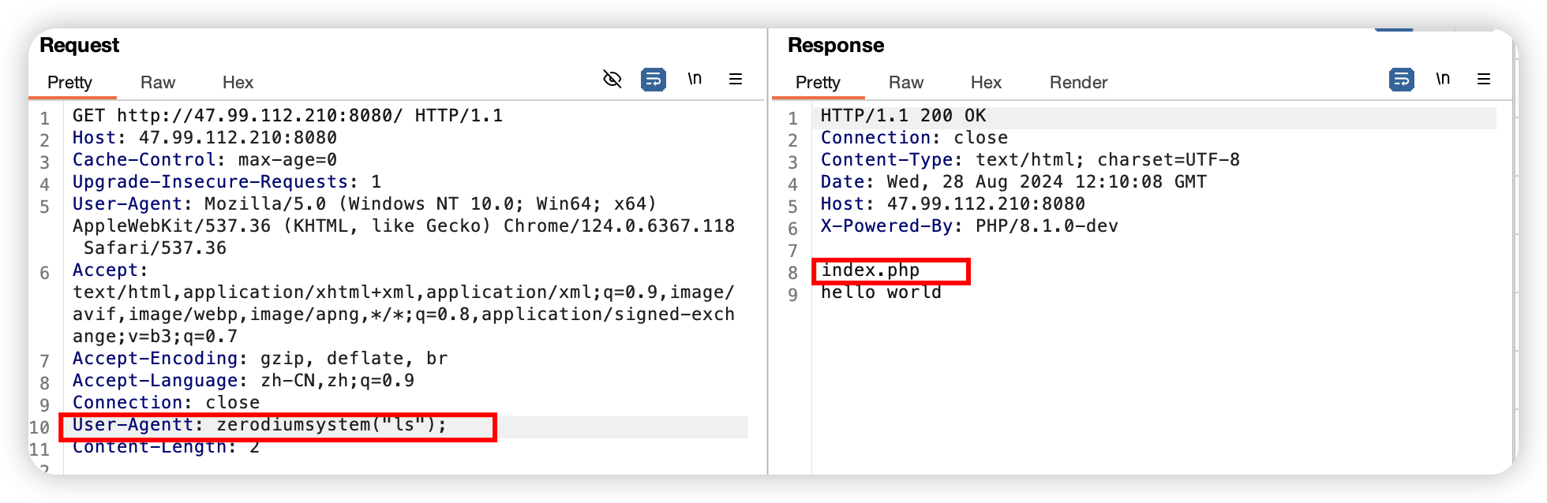Viewport: 1547px width, 503px height.
Task: Open the Response Render tab
Action: (1078, 82)
